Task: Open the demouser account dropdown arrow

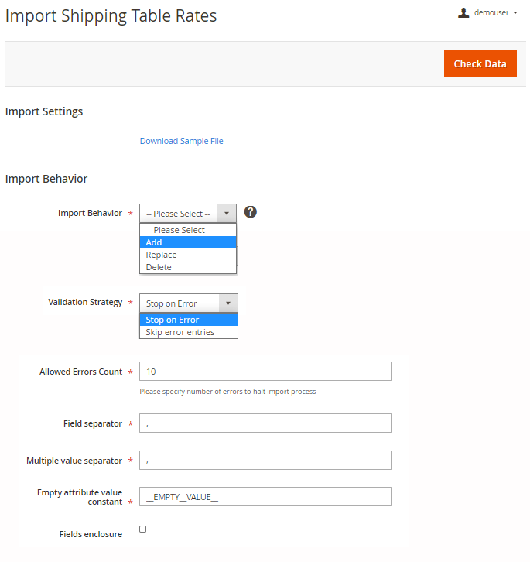Action: pyautogui.click(x=515, y=13)
